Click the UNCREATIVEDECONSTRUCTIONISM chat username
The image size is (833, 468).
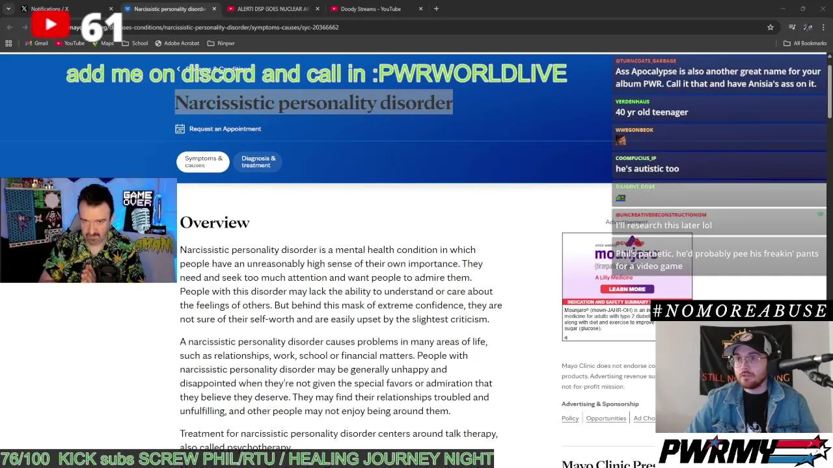[661, 214]
